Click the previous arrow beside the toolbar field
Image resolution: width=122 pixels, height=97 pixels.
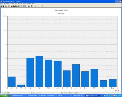34,6
